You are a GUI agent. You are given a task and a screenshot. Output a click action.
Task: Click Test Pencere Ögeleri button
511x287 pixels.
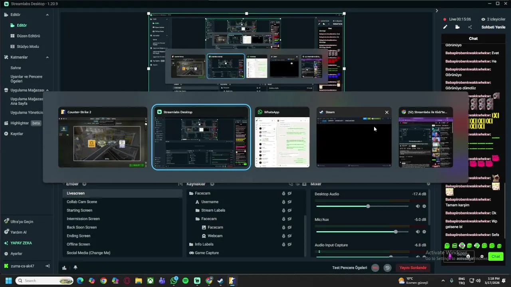[349, 268]
